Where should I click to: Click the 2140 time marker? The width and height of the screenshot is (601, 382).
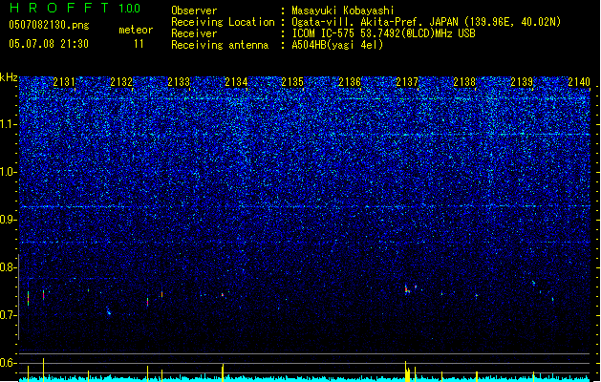tap(579, 82)
